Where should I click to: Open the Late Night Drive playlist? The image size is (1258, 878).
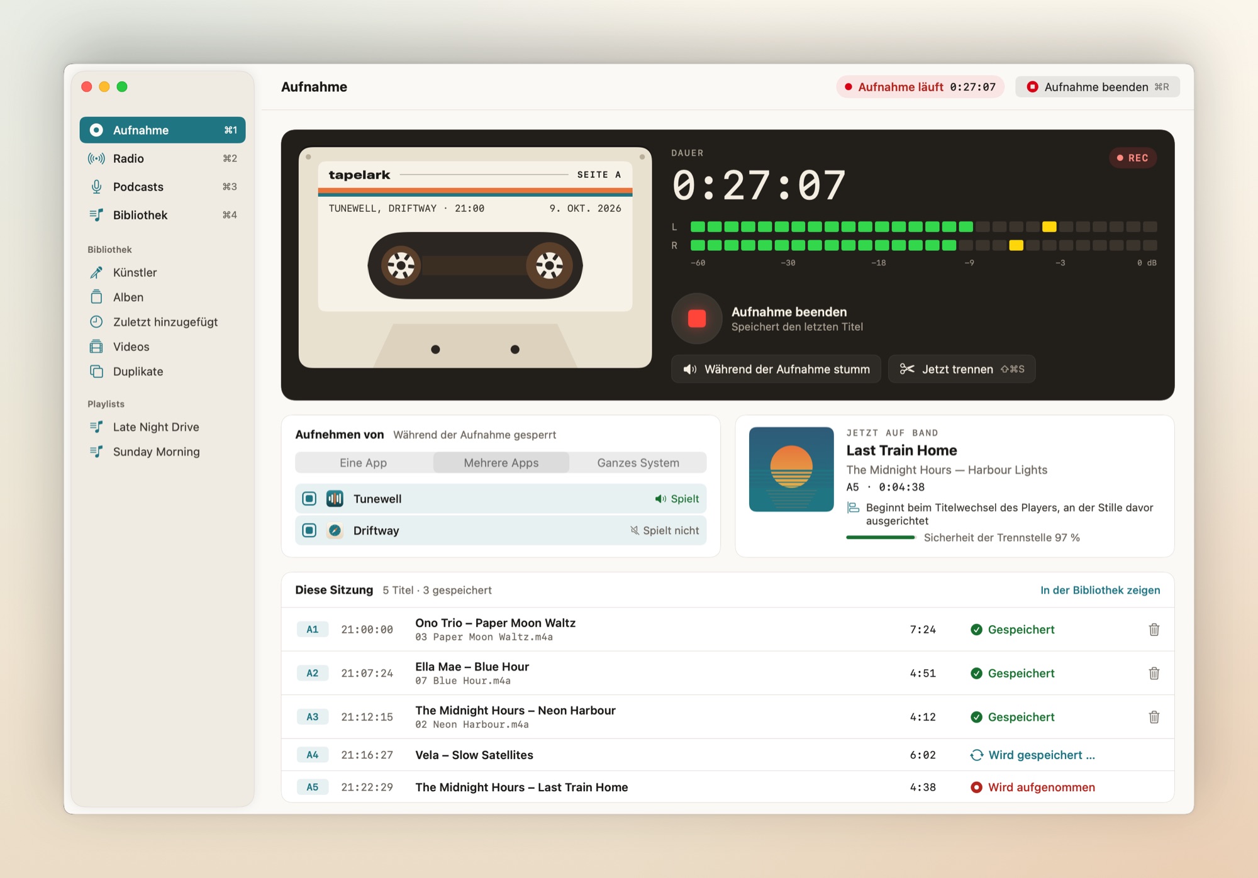tap(162, 427)
